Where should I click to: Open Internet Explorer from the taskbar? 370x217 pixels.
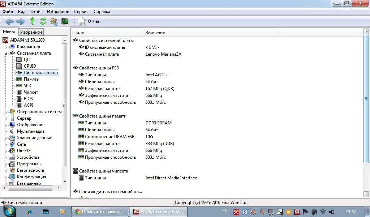30,212
